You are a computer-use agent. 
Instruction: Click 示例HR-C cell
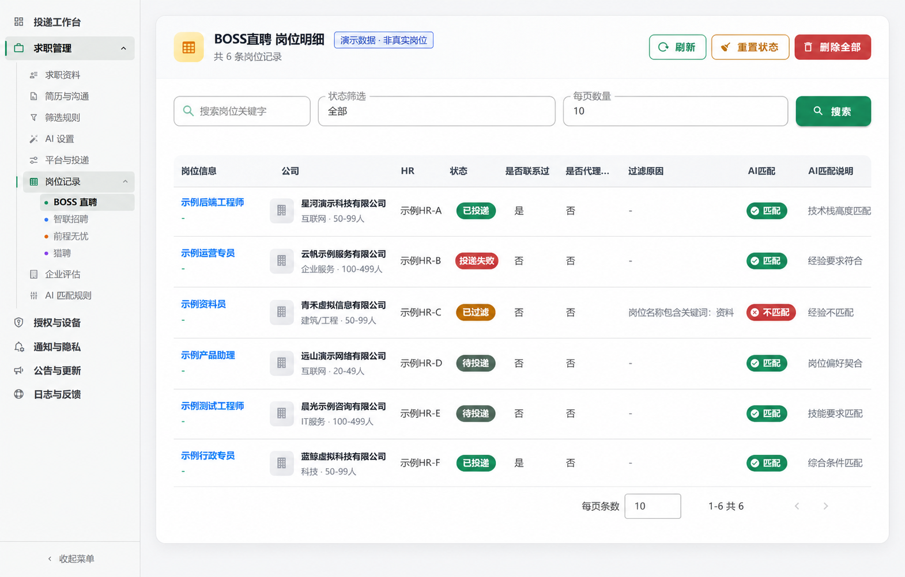pos(421,312)
